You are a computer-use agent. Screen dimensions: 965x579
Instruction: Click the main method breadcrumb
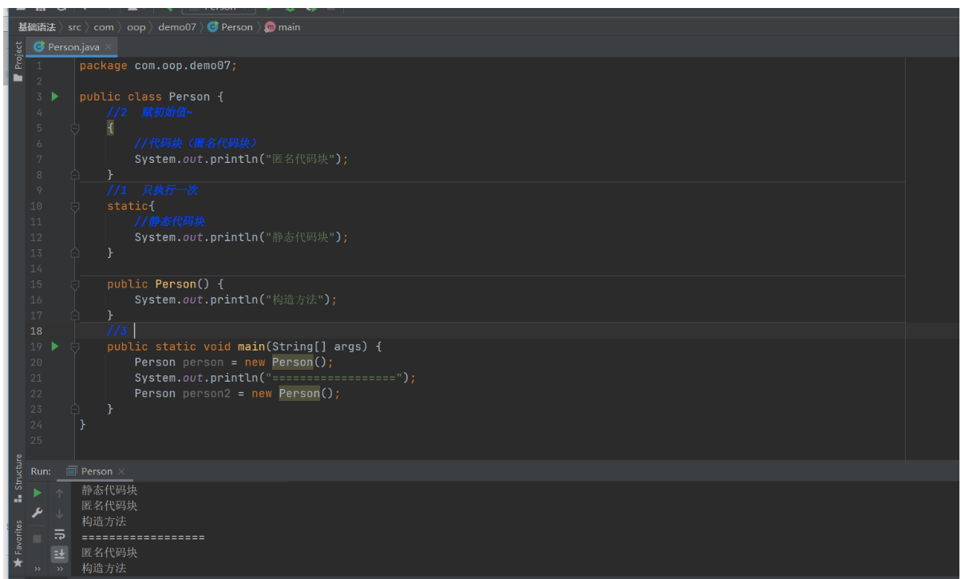click(283, 27)
